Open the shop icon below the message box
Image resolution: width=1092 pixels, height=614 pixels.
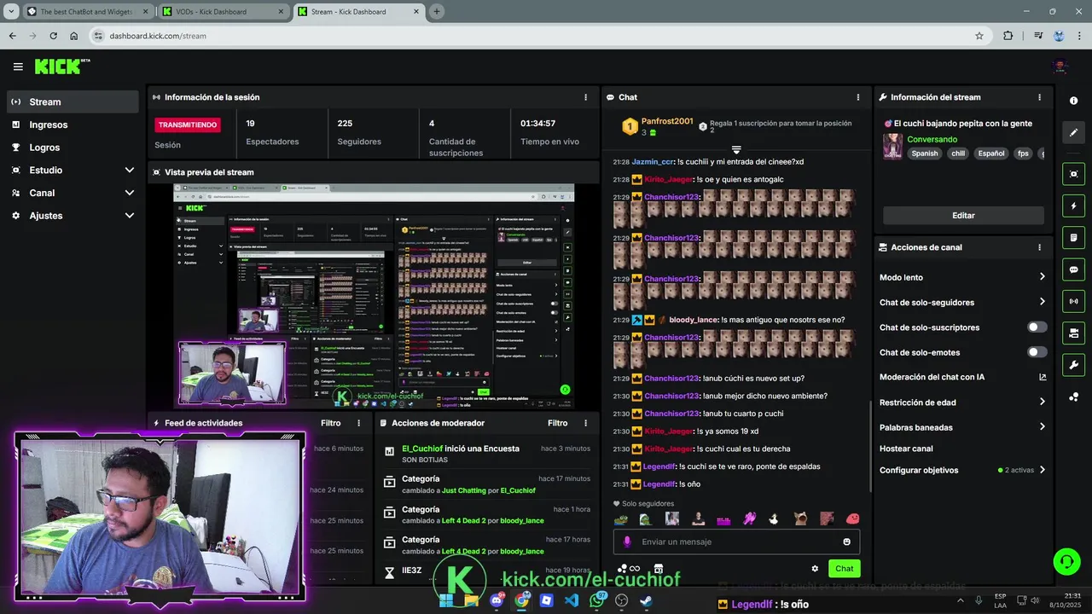tap(658, 569)
